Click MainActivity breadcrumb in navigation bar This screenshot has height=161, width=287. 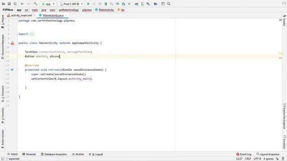(x=104, y=10)
